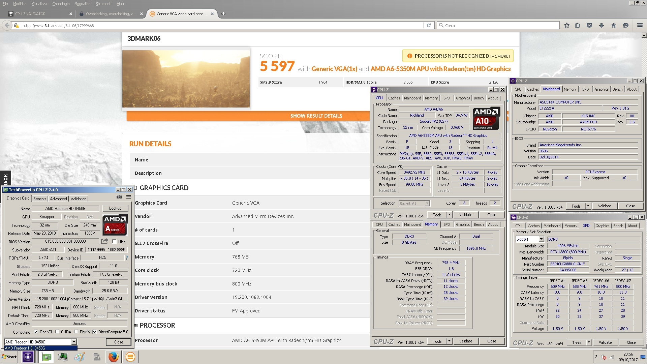647x364 pixels.
Task: Open the orange striped circle taskbar icon
Action: click(130, 357)
